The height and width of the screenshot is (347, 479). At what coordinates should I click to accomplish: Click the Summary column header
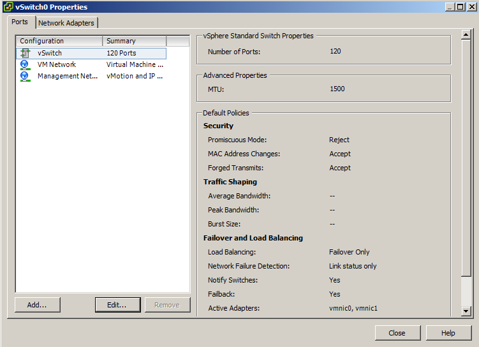coord(135,41)
